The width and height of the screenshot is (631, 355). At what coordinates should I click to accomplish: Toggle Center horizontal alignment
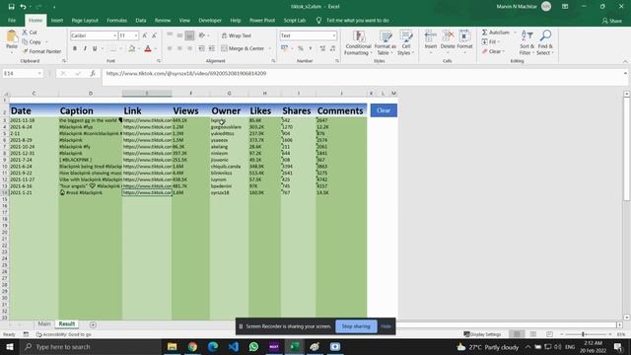tap(179, 48)
